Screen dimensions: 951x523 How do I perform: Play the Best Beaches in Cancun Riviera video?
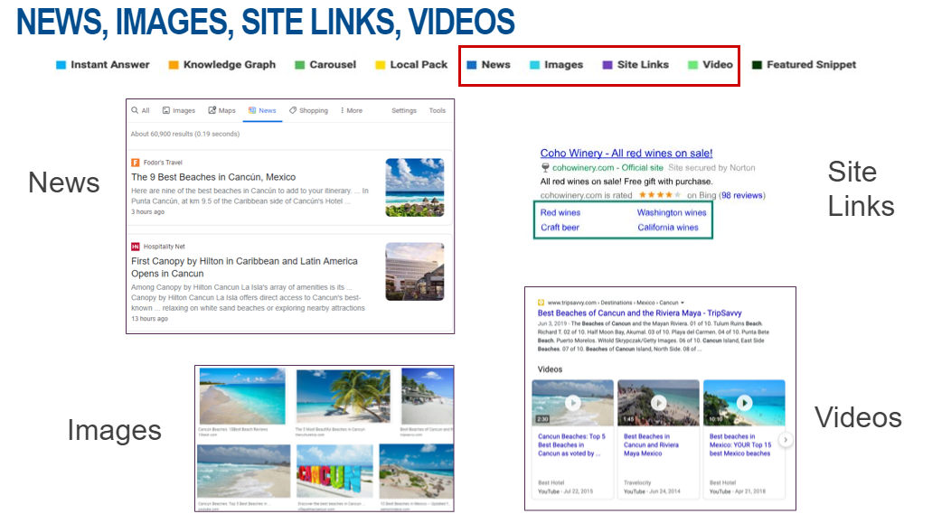click(x=658, y=402)
